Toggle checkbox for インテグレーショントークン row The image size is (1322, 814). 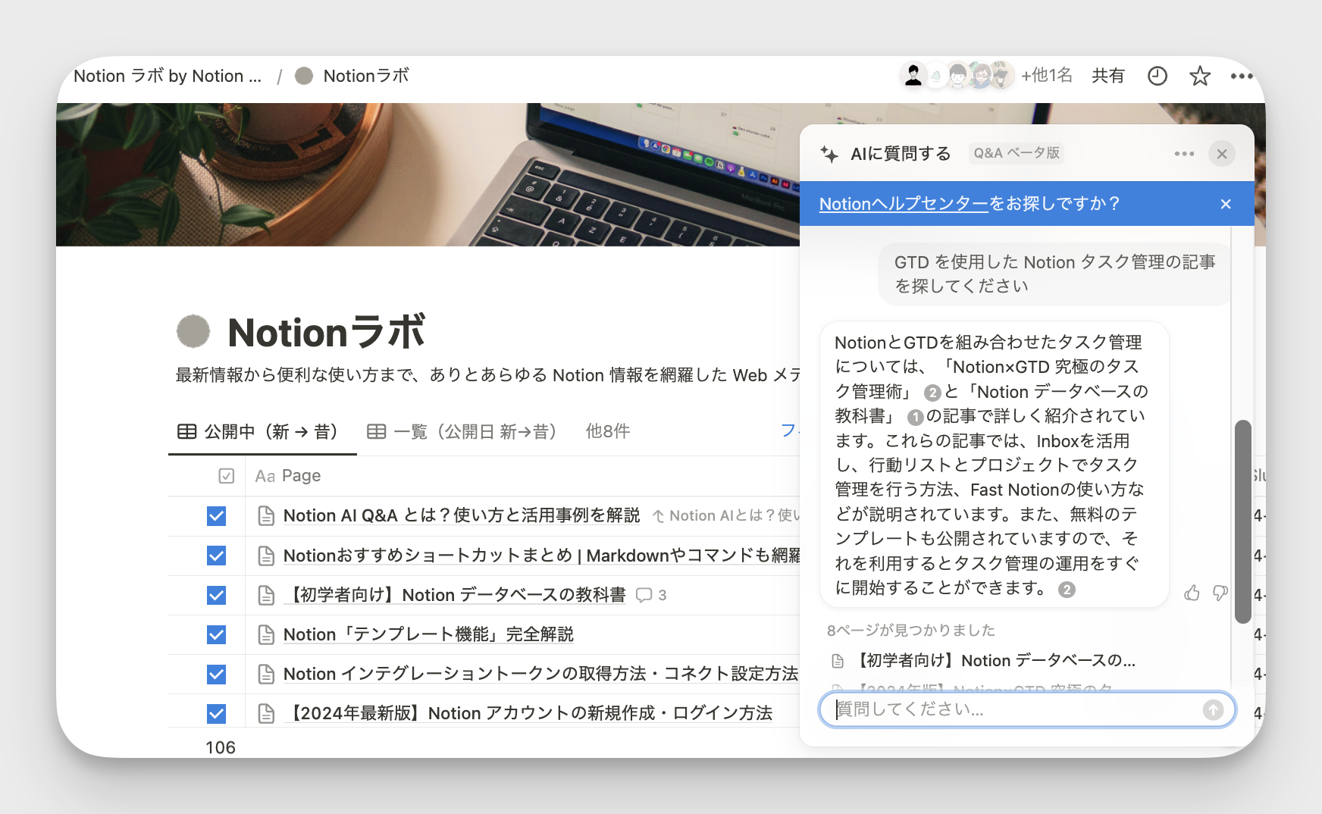pyautogui.click(x=216, y=674)
